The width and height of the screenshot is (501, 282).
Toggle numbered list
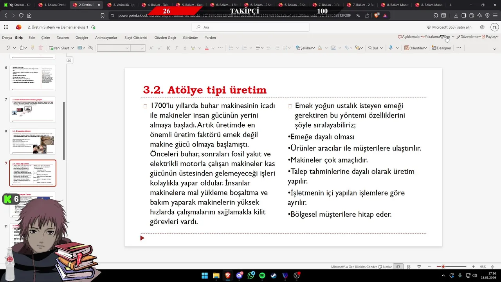(x=244, y=48)
